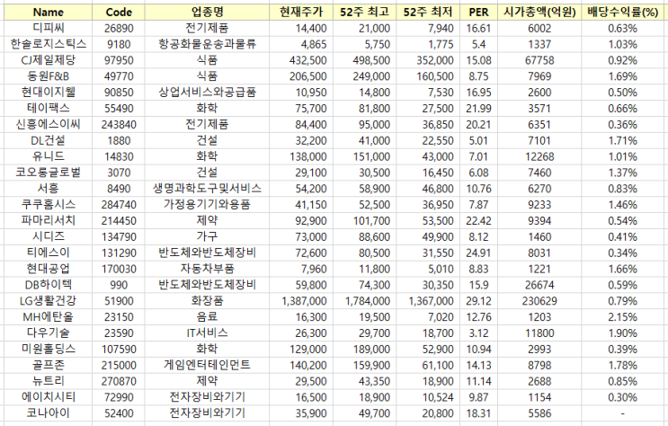
Task: Click dividend yield 2.15%
Action: [622, 317]
